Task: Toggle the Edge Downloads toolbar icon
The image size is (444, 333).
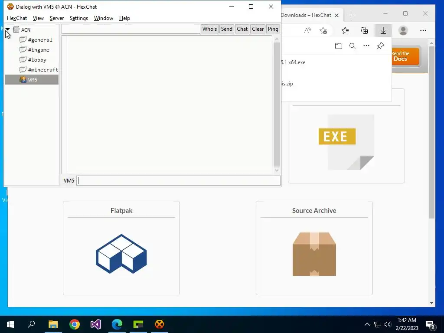Action: pos(383,30)
